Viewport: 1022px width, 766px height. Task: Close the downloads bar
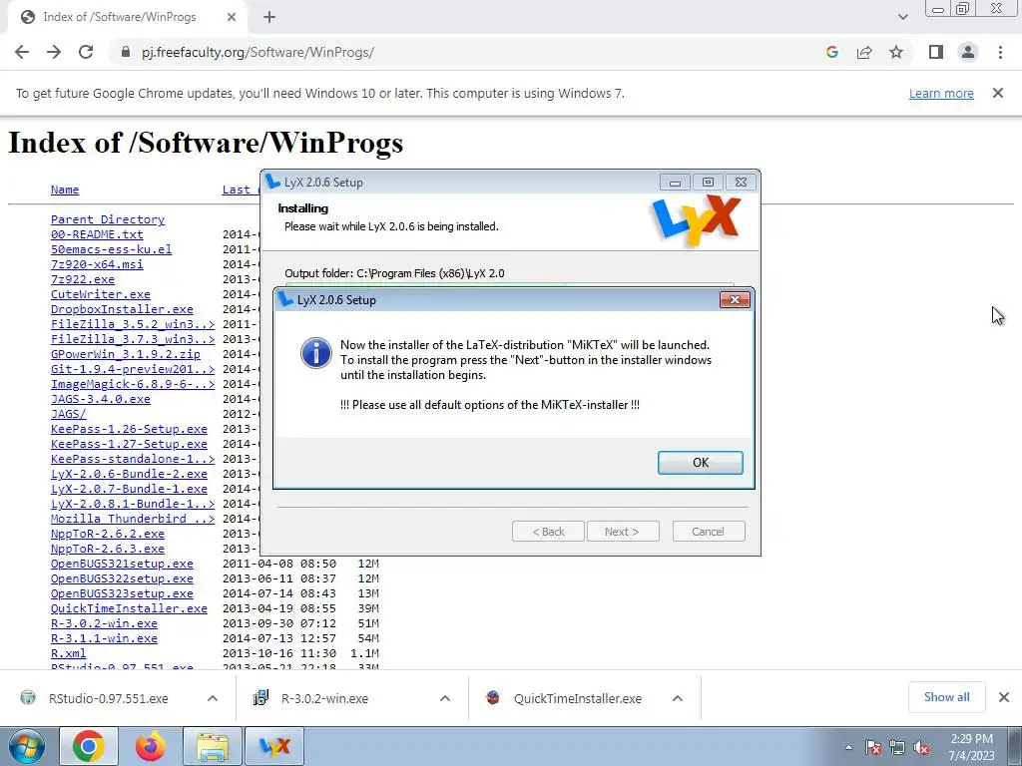(x=1004, y=697)
